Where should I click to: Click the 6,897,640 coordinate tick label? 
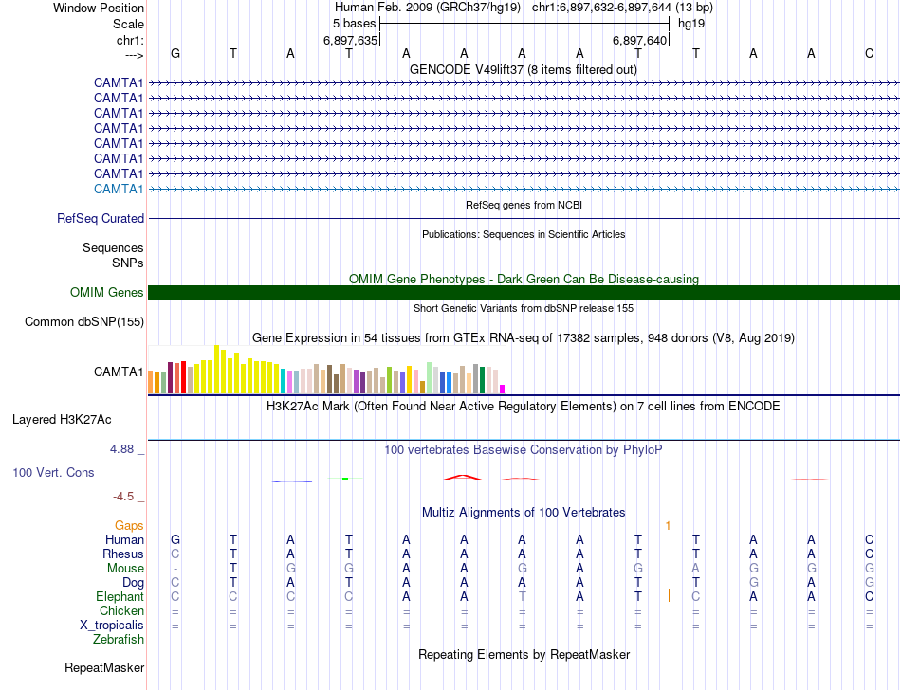[639, 40]
